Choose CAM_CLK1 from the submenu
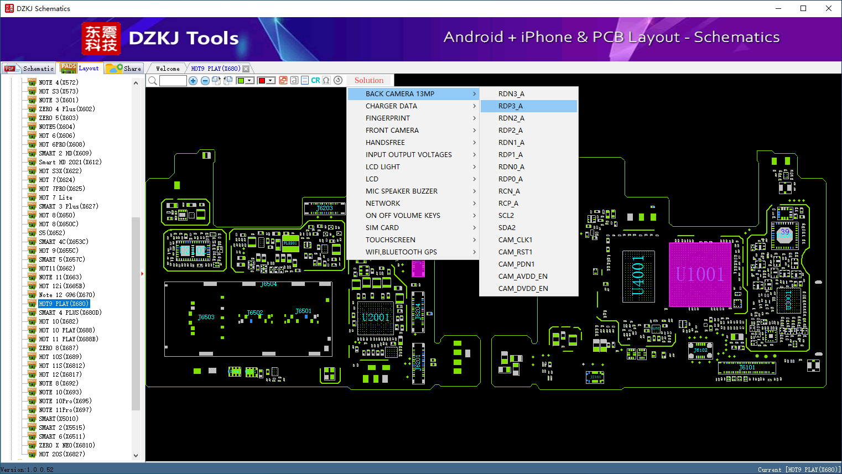 click(529, 240)
